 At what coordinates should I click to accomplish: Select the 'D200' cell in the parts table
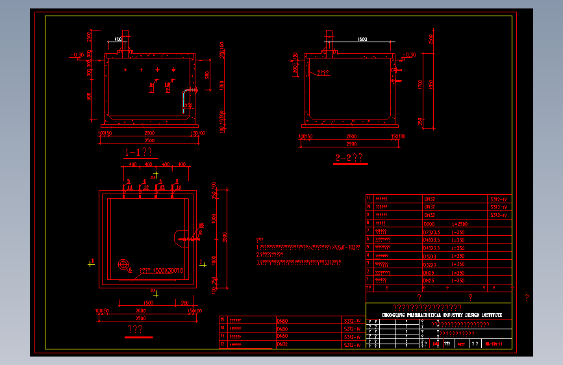[429, 224]
